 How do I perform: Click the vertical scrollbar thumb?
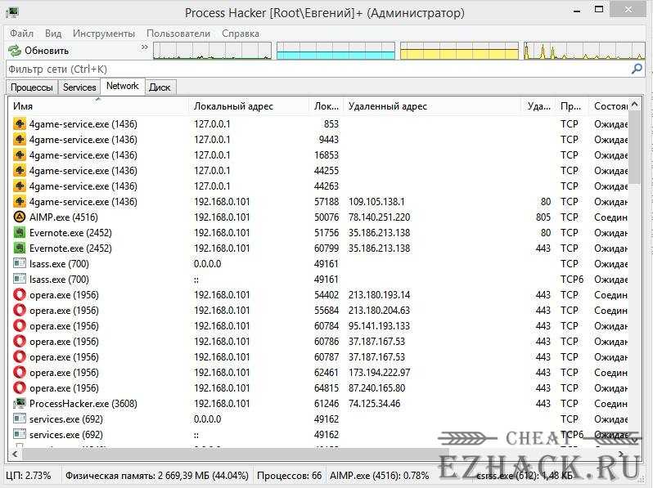(635, 147)
